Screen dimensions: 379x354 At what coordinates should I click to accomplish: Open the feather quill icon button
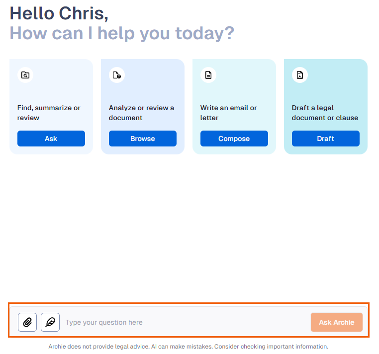(x=50, y=322)
